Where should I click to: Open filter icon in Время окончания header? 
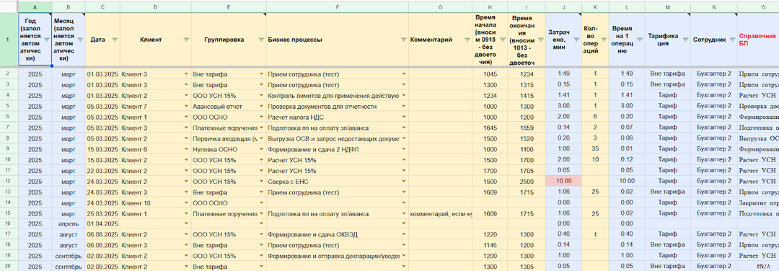point(540,39)
